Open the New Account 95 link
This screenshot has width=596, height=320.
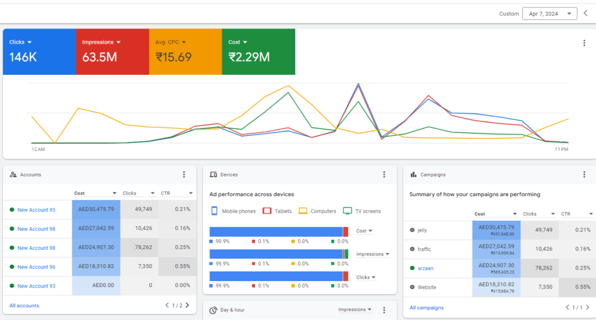click(36, 210)
